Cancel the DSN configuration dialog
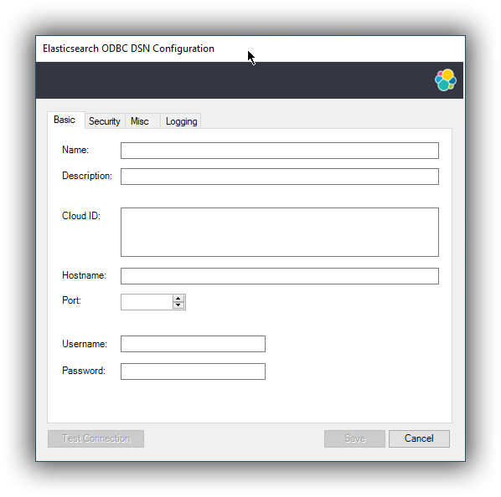The height and width of the screenshot is (497, 501). (x=419, y=438)
